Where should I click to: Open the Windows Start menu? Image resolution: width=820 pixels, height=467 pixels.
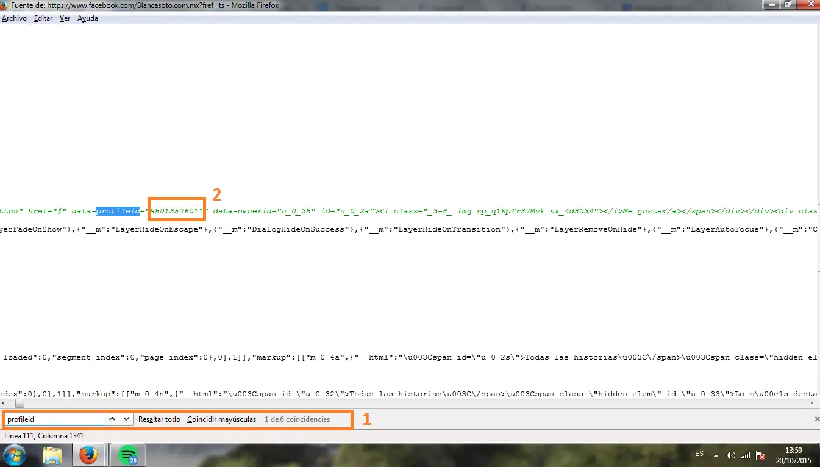tap(15, 455)
